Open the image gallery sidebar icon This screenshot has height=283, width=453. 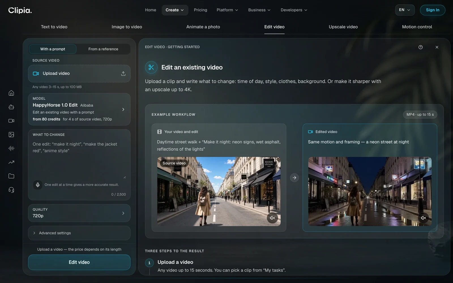[11, 135]
